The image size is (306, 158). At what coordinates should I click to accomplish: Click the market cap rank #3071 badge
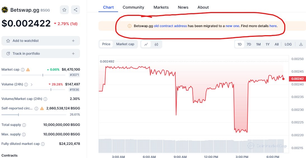tap(74, 75)
